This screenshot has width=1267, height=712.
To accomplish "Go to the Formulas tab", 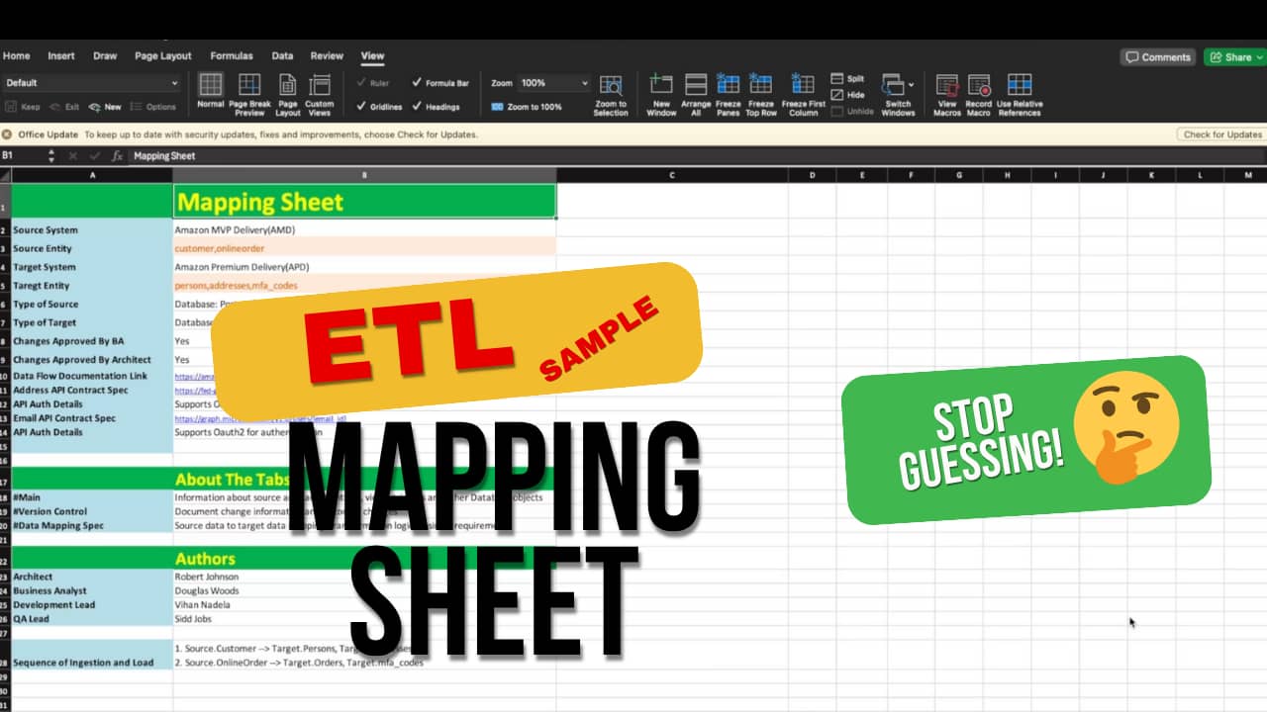I will click(232, 56).
